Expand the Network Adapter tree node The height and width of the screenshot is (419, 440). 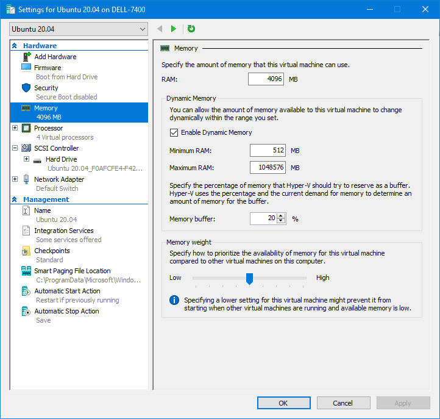[x=15, y=179]
